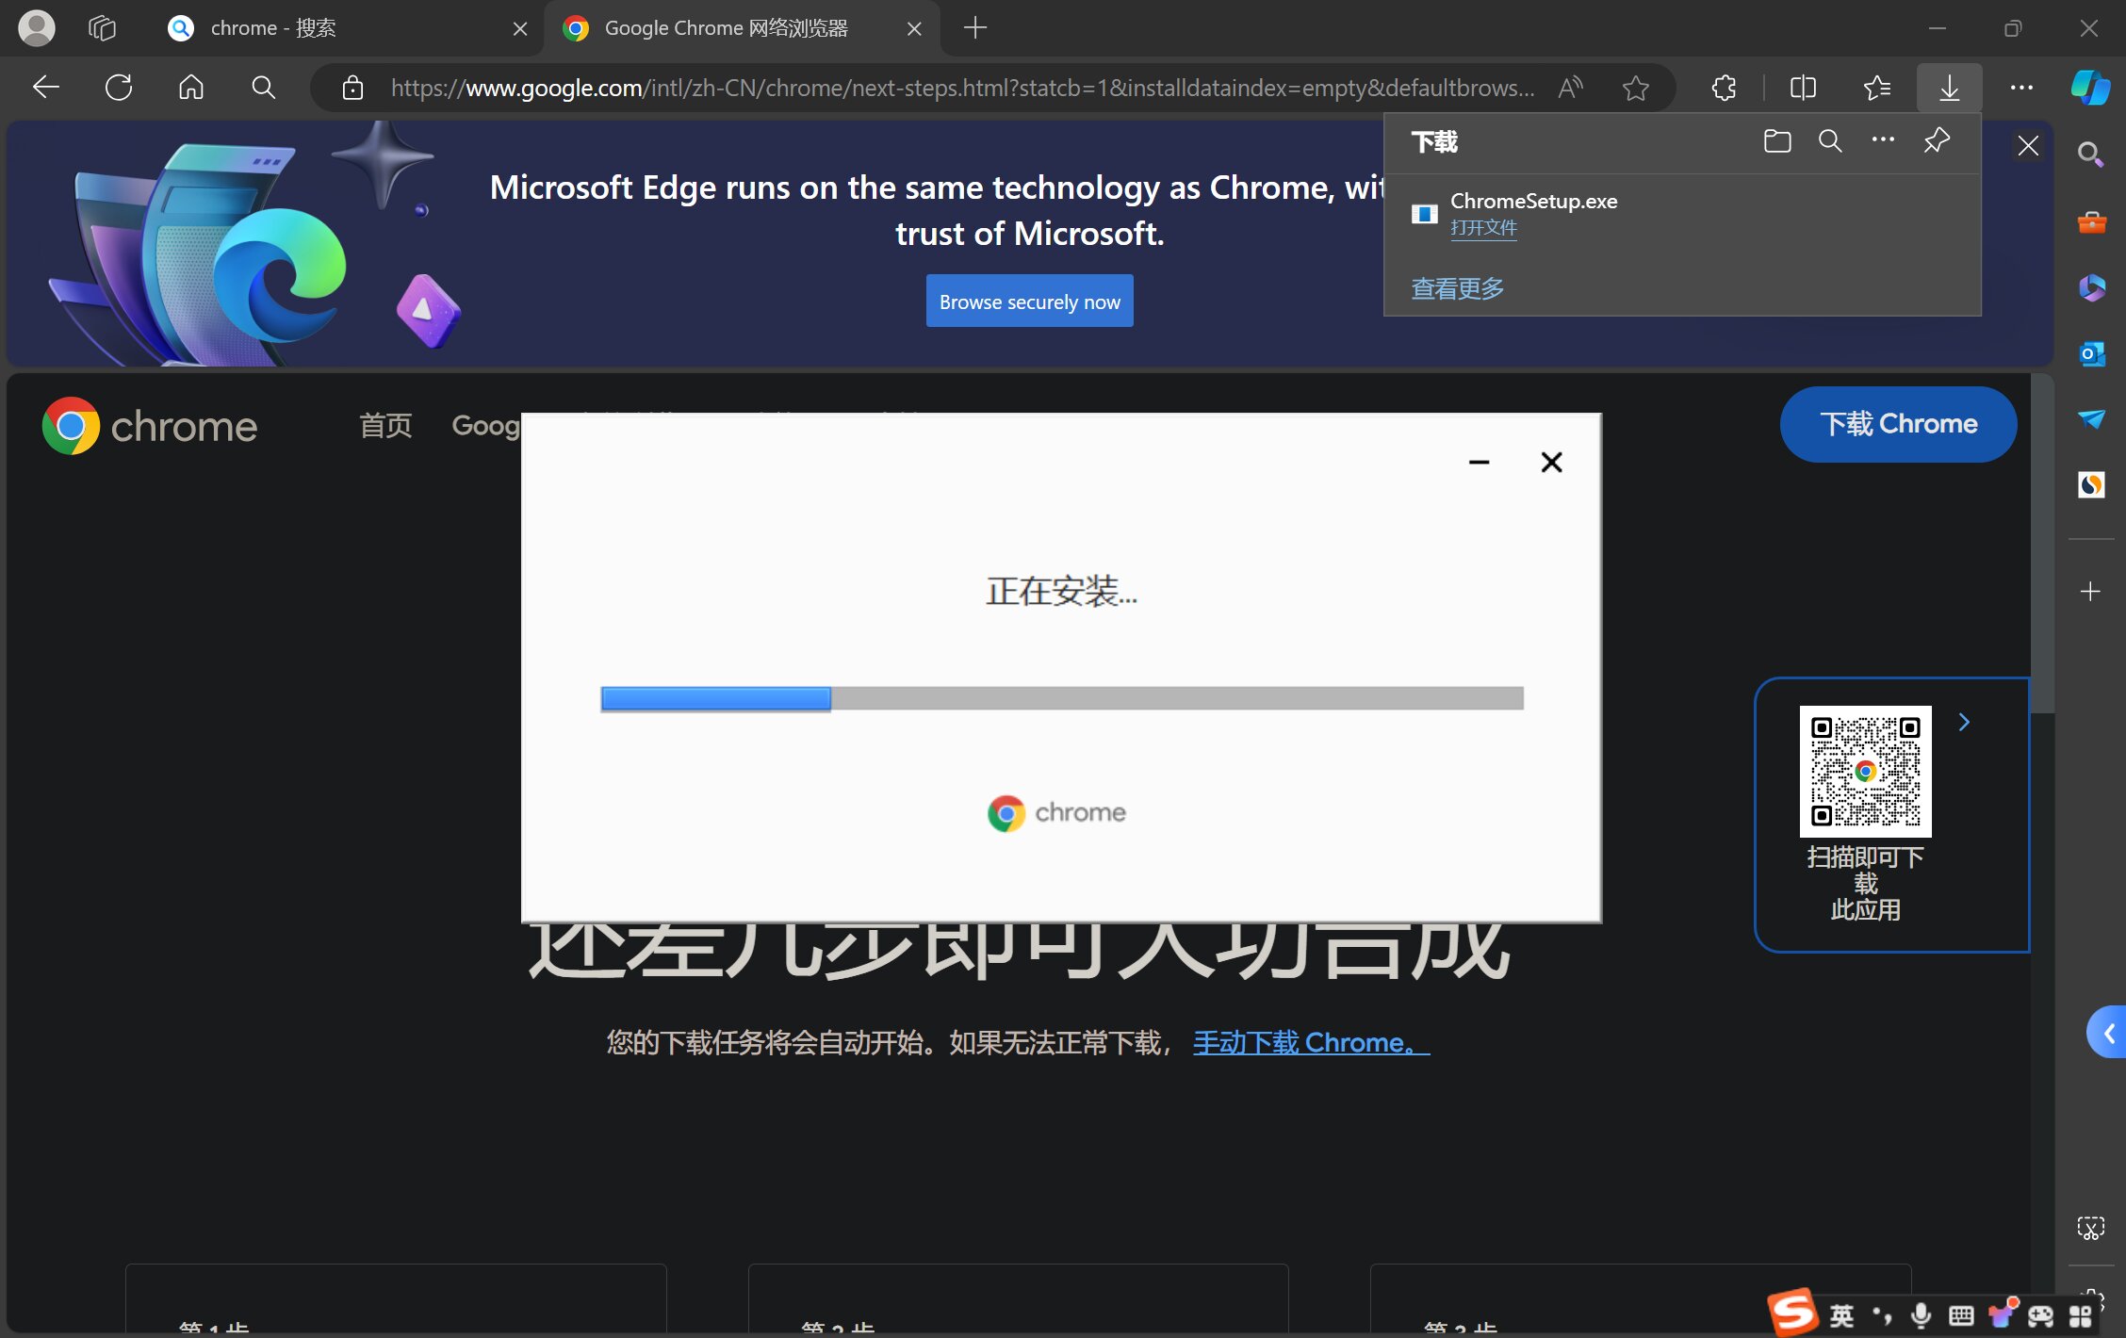Open Outlook in the Edge sidebar
This screenshot has width=2126, height=1338.
pos(2091,353)
